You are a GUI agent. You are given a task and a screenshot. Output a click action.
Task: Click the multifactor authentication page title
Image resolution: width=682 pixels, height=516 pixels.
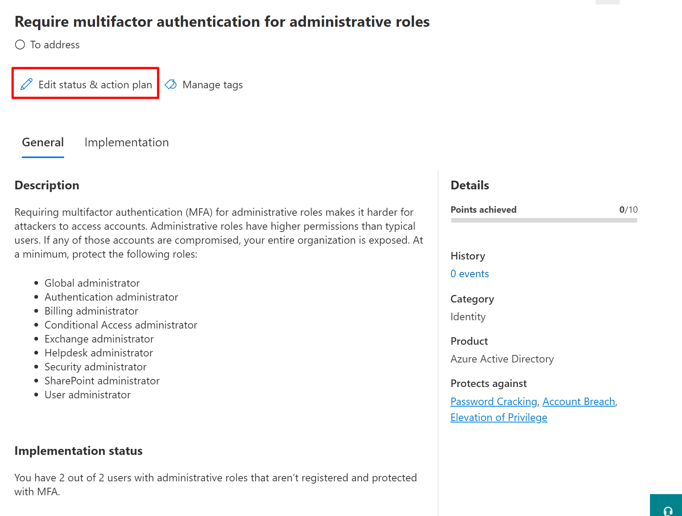222,21
